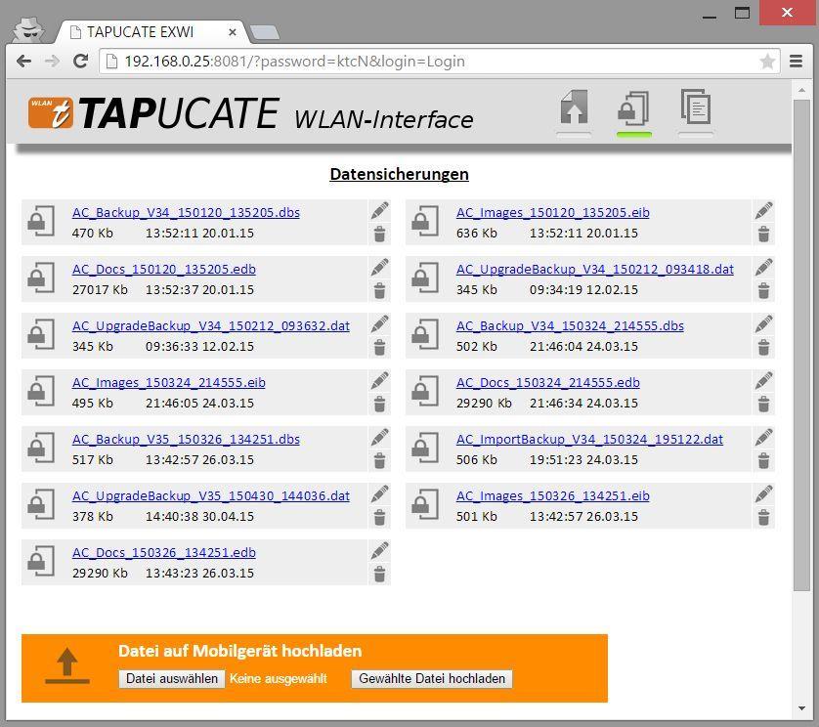Viewport: 819px width, 727px height.
Task: Trash the AC_Images_150120_135205.eib file
Action: click(763, 234)
